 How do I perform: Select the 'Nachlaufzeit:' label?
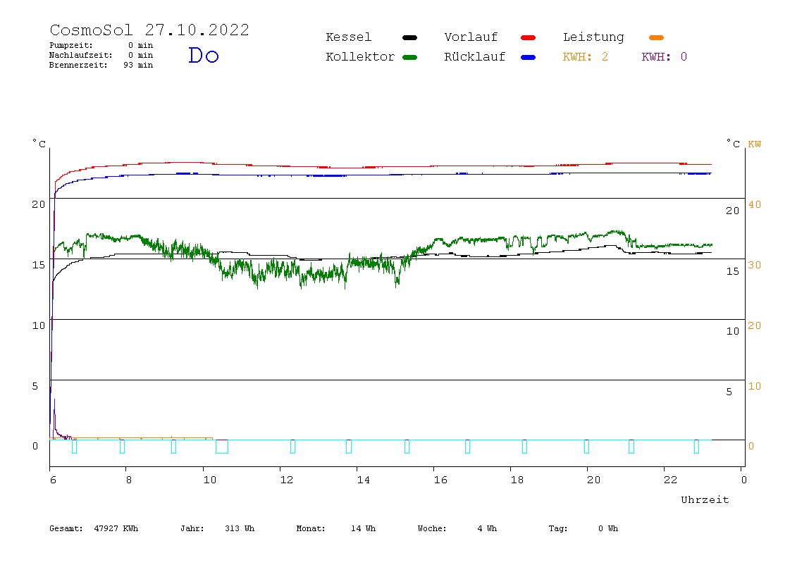pos(80,55)
